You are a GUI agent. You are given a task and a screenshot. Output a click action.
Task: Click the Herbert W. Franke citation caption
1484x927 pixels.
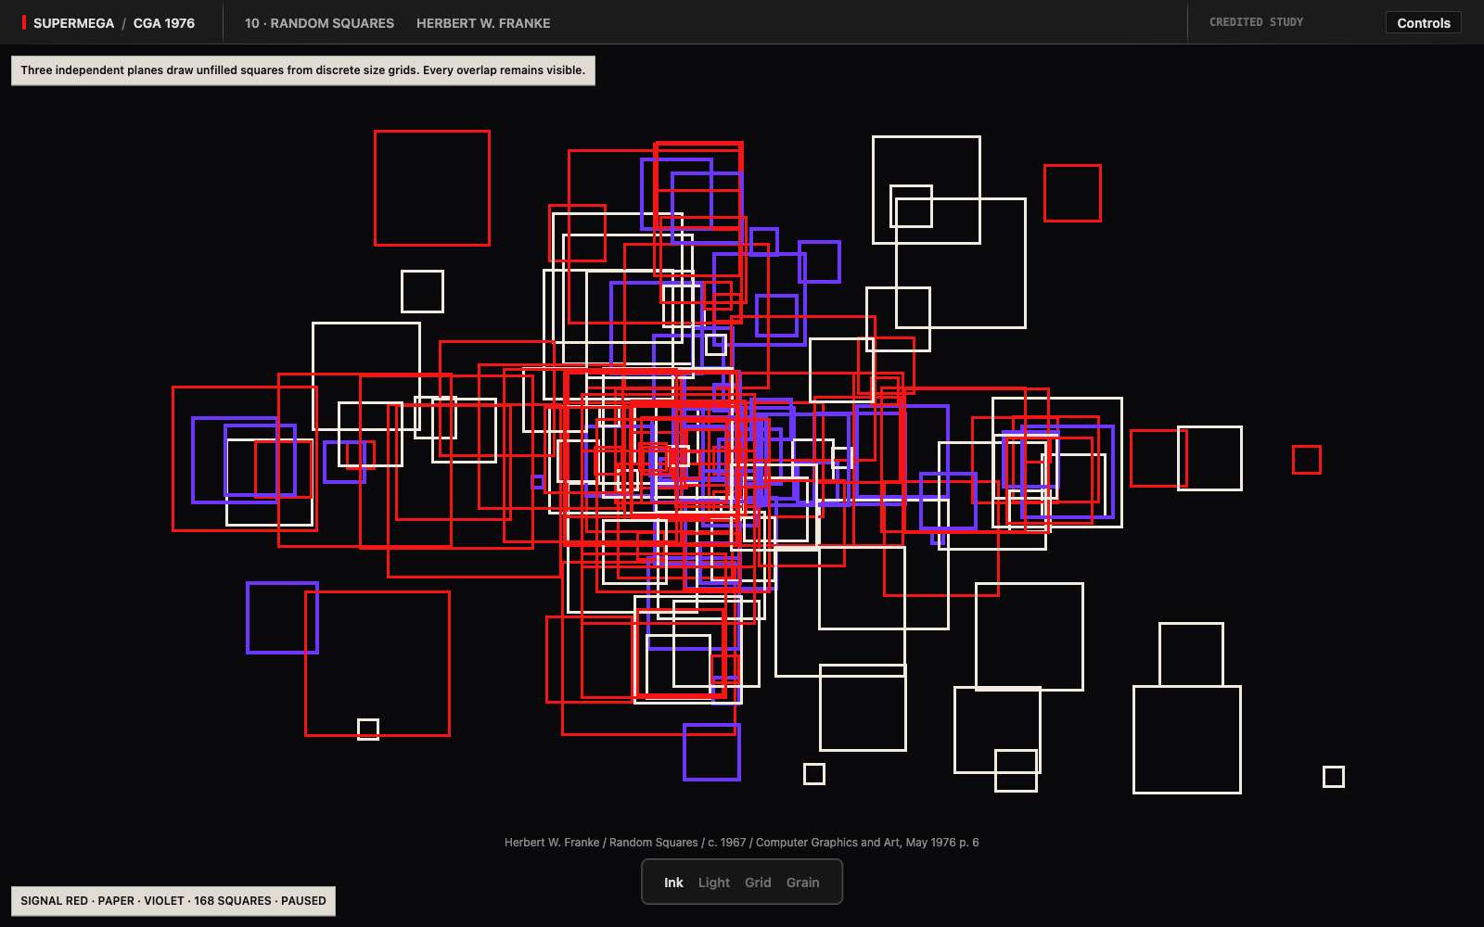[742, 843]
